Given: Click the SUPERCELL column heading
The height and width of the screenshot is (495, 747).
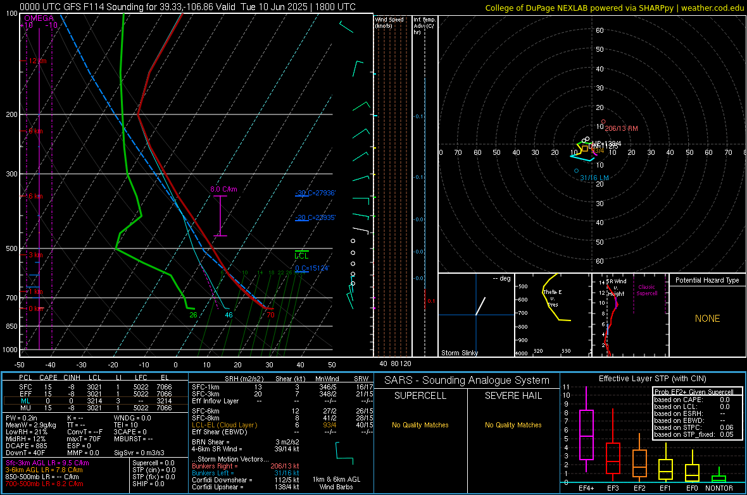Looking at the screenshot, I should pos(420,396).
